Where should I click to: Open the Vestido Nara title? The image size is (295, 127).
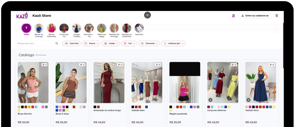[x=138, y=111]
